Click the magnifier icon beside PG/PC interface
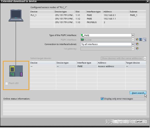Screen dimensions: 150x128 145,39
